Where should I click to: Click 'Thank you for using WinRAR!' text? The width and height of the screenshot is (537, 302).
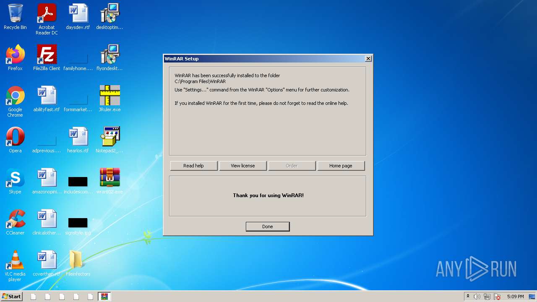tap(268, 195)
